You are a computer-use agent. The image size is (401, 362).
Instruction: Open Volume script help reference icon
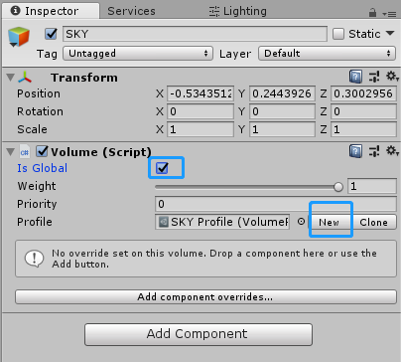coord(355,151)
